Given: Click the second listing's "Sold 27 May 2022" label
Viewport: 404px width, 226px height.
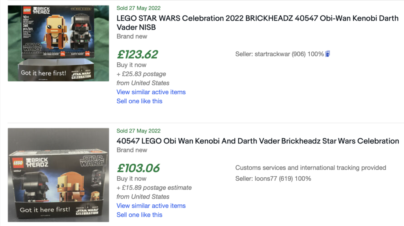Looking at the screenshot, I should (138, 131).
